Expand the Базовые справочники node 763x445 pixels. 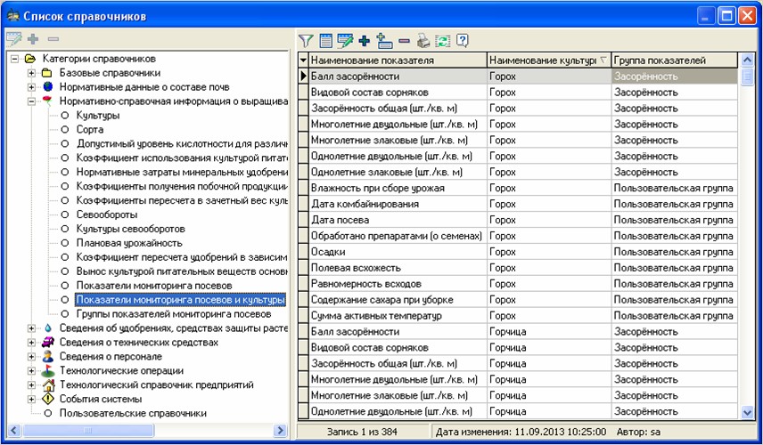click(32, 73)
